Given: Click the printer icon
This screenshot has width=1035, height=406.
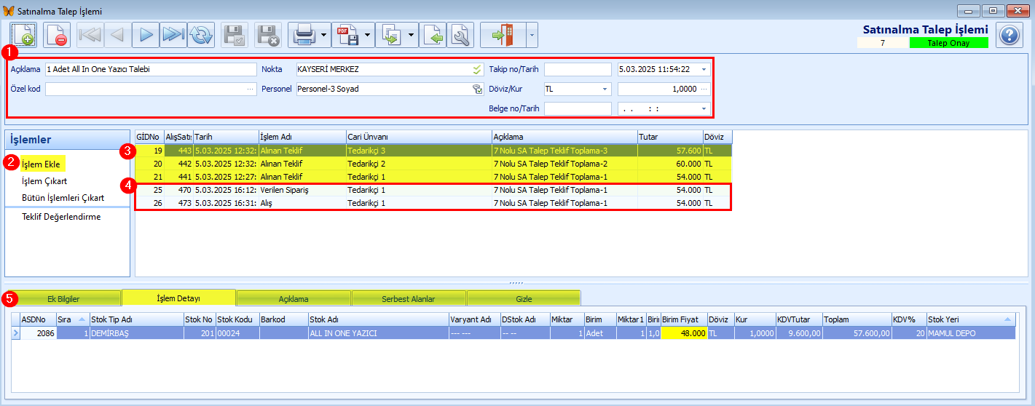Looking at the screenshot, I should (302, 35).
